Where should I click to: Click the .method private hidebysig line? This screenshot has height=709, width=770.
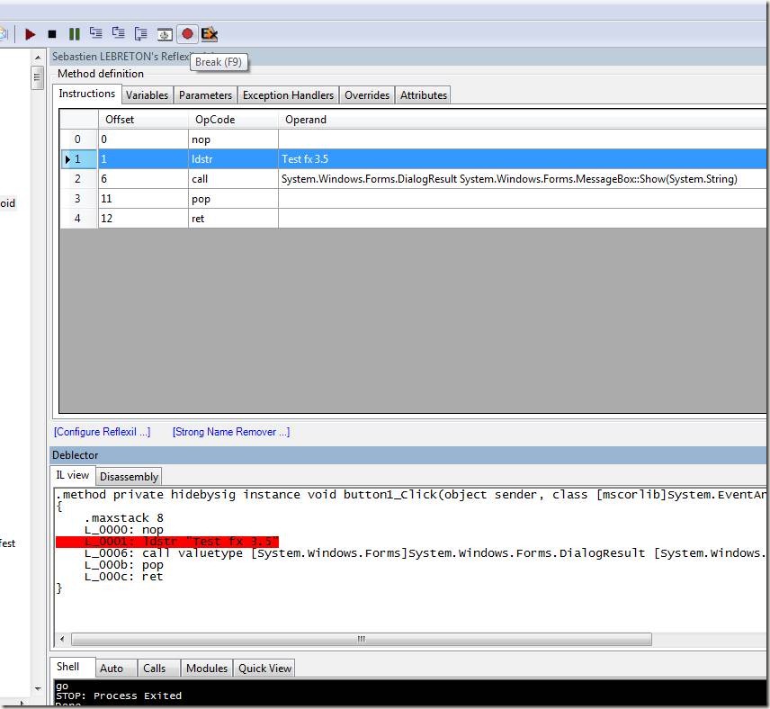click(410, 495)
